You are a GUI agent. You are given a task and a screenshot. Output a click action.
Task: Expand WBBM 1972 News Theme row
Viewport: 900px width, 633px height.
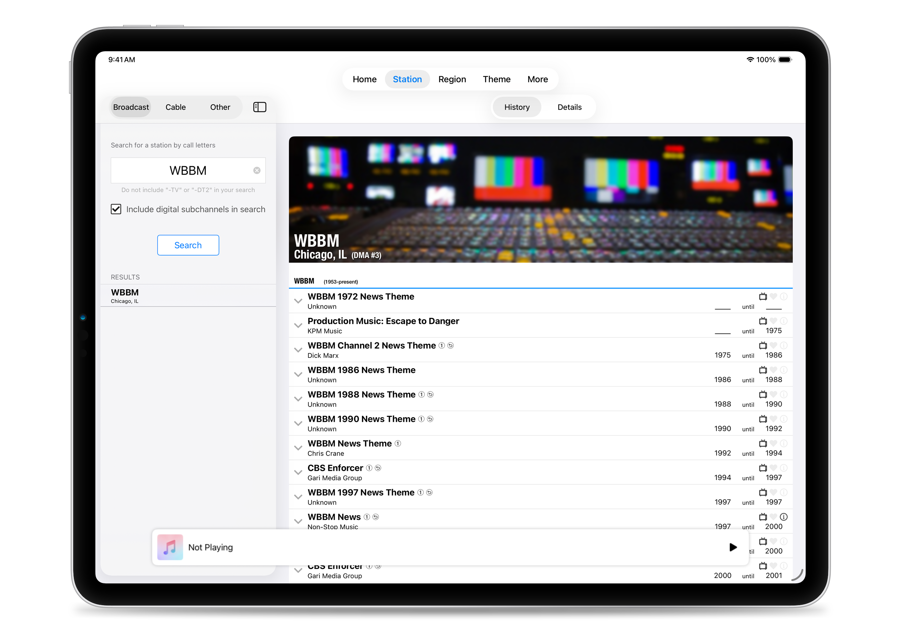pyautogui.click(x=298, y=301)
